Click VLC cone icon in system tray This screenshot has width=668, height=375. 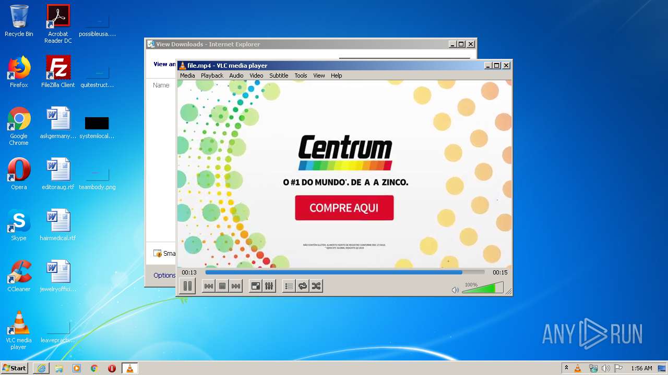(x=578, y=368)
